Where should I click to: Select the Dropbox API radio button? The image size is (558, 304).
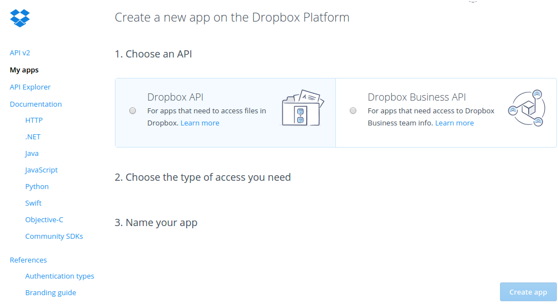[x=133, y=111]
